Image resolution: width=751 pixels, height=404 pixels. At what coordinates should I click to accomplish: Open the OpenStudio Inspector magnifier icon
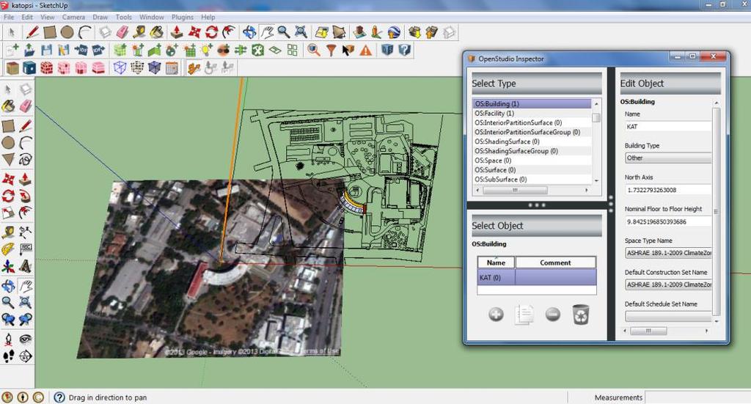tap(314, 50)
